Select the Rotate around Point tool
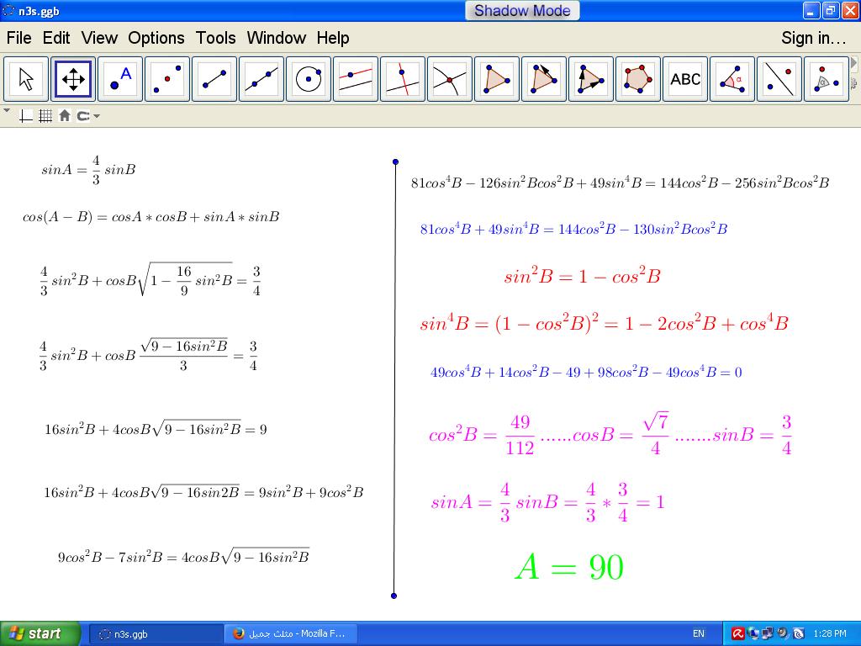This screenshot has width=861, height=646. click(827, 79)
